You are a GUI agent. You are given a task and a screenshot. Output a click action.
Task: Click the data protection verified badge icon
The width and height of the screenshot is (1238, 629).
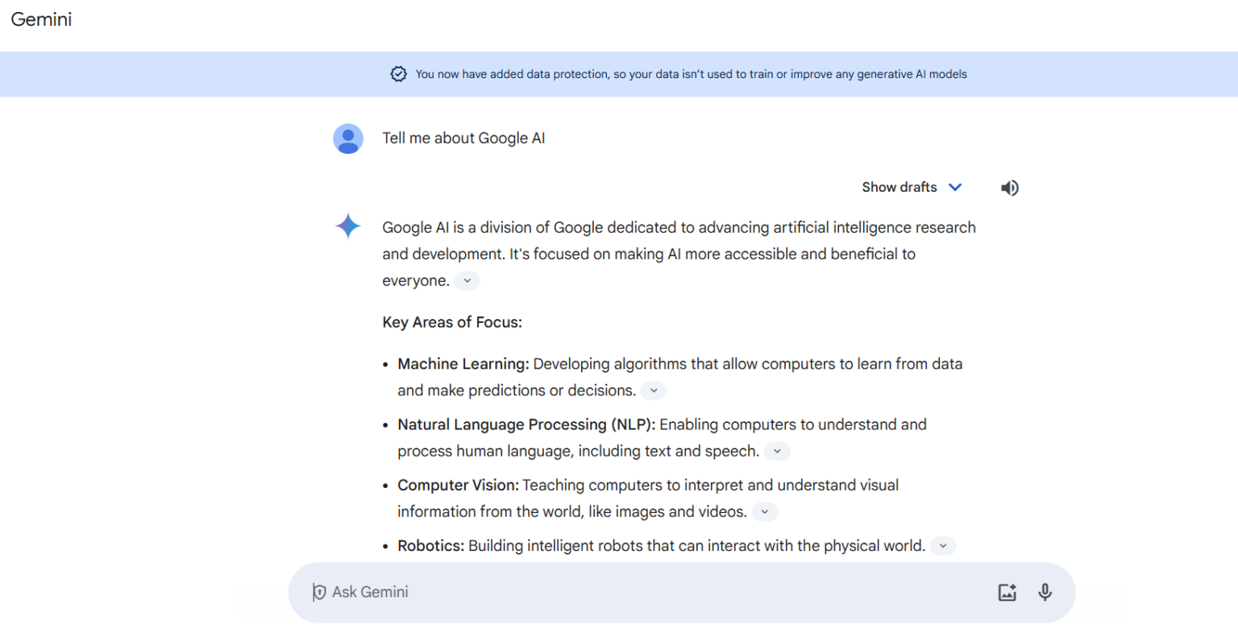398,74
